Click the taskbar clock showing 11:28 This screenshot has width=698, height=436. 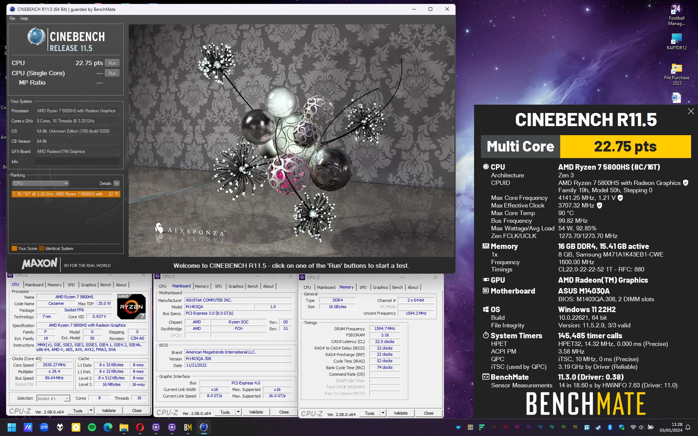click(671, 427)
